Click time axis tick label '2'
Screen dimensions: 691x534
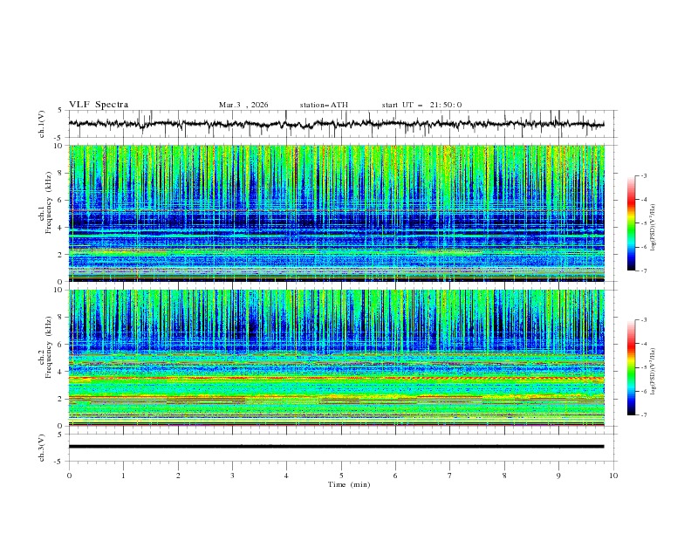tap(178, 476)
